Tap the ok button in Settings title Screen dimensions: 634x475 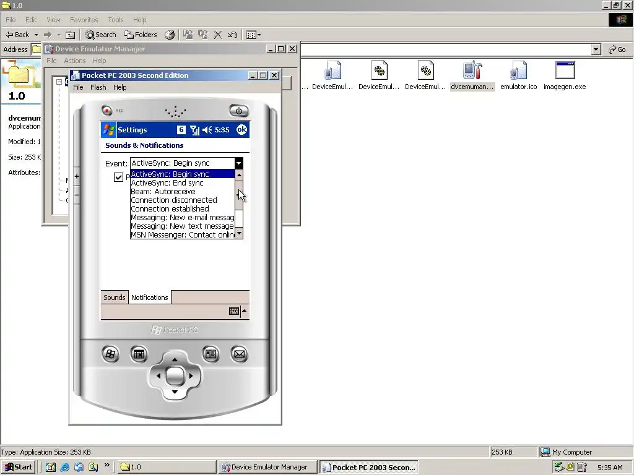pos(241,129)
